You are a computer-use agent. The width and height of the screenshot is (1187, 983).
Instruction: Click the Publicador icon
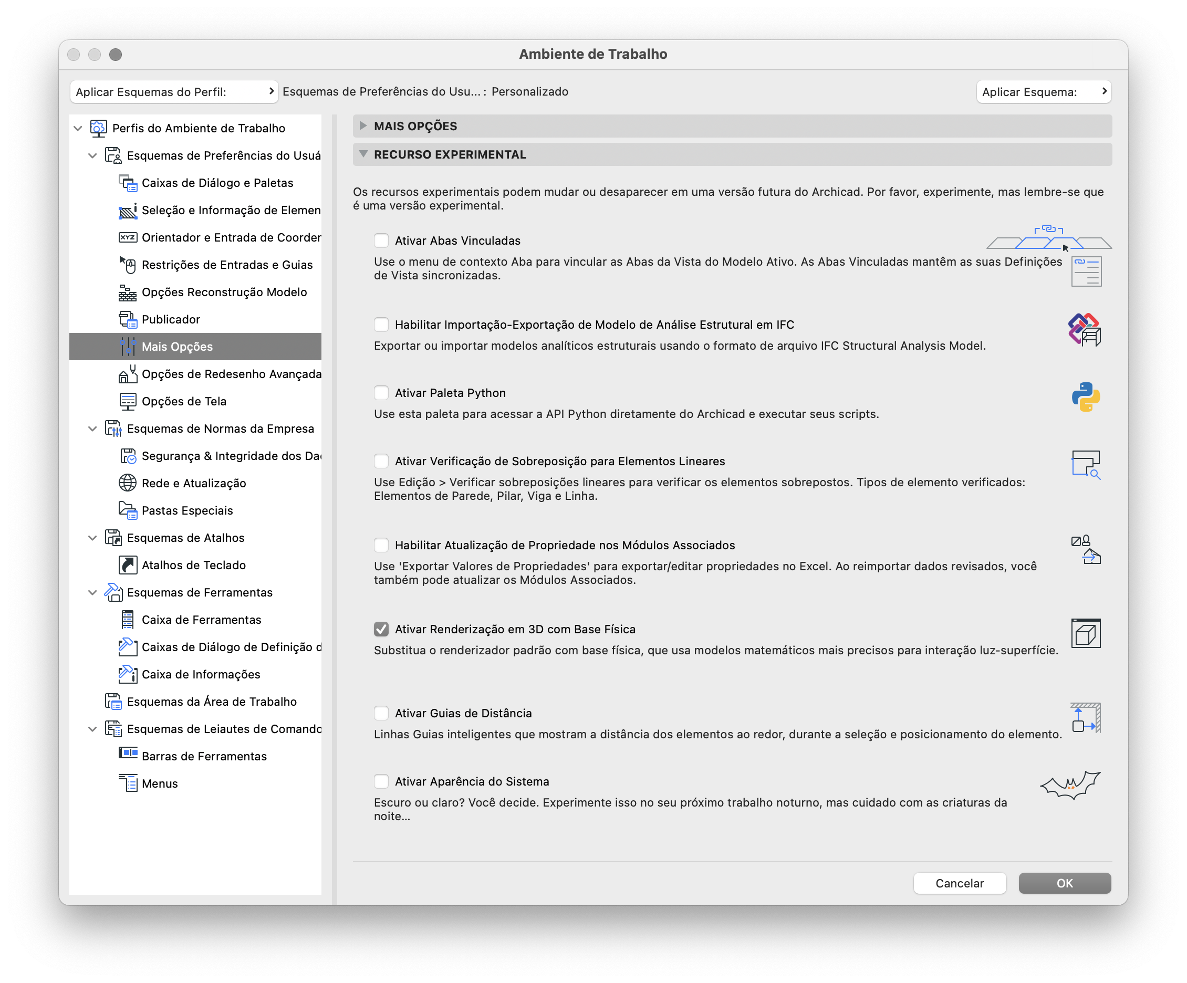click(128, 319)
